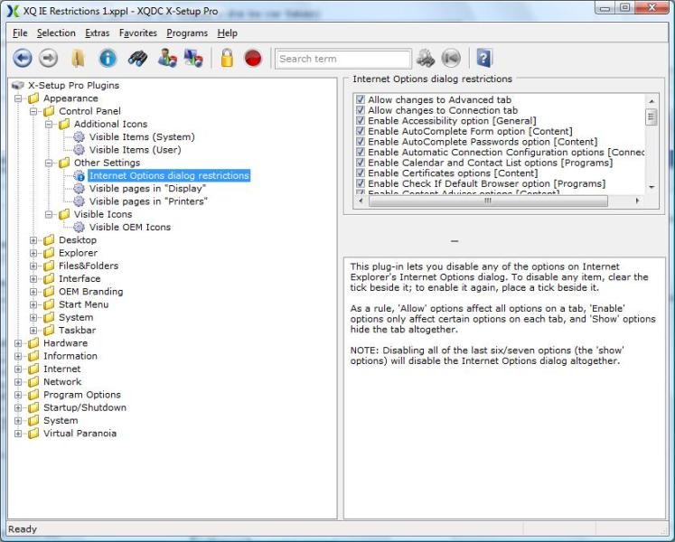Click the red record circle icon
Image resolution: width=675 pixels, height=542 pixels.
[x=253, y=58]
